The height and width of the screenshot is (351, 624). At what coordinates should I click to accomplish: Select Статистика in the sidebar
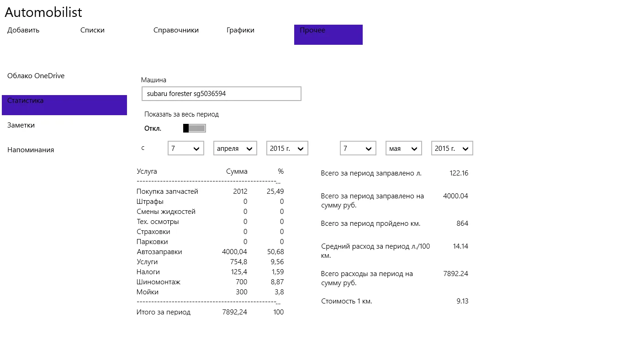(64, 105)
